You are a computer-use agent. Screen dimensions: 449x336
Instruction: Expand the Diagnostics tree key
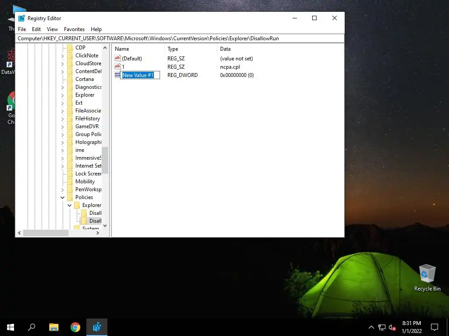pos(62,87)
